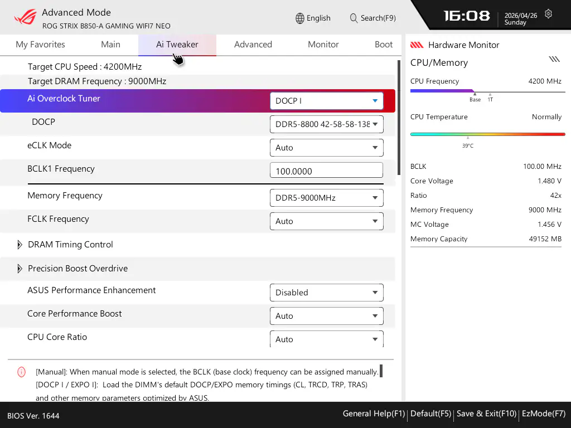Click the CPU Temperature gradient bar

[487, 134]
